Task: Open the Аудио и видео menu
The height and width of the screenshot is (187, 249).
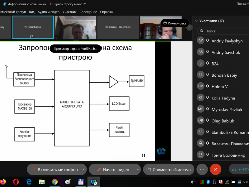Action: pyautogui.click(x=48, y=12)
